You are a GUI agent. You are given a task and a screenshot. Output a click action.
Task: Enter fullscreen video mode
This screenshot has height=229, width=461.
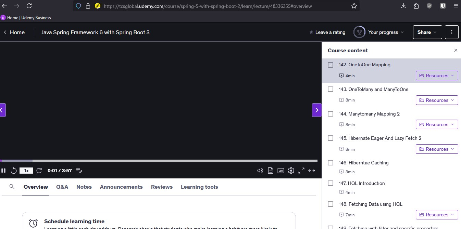point(301,171)
